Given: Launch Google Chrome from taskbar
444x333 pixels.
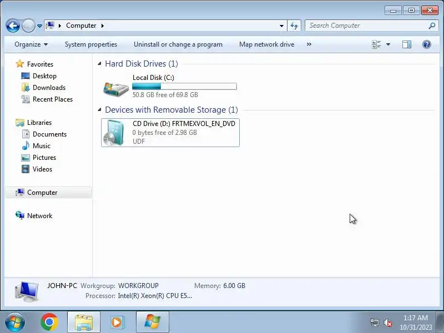Looking at the screenshot, I should pyautogui.click(x=49, y=322).
